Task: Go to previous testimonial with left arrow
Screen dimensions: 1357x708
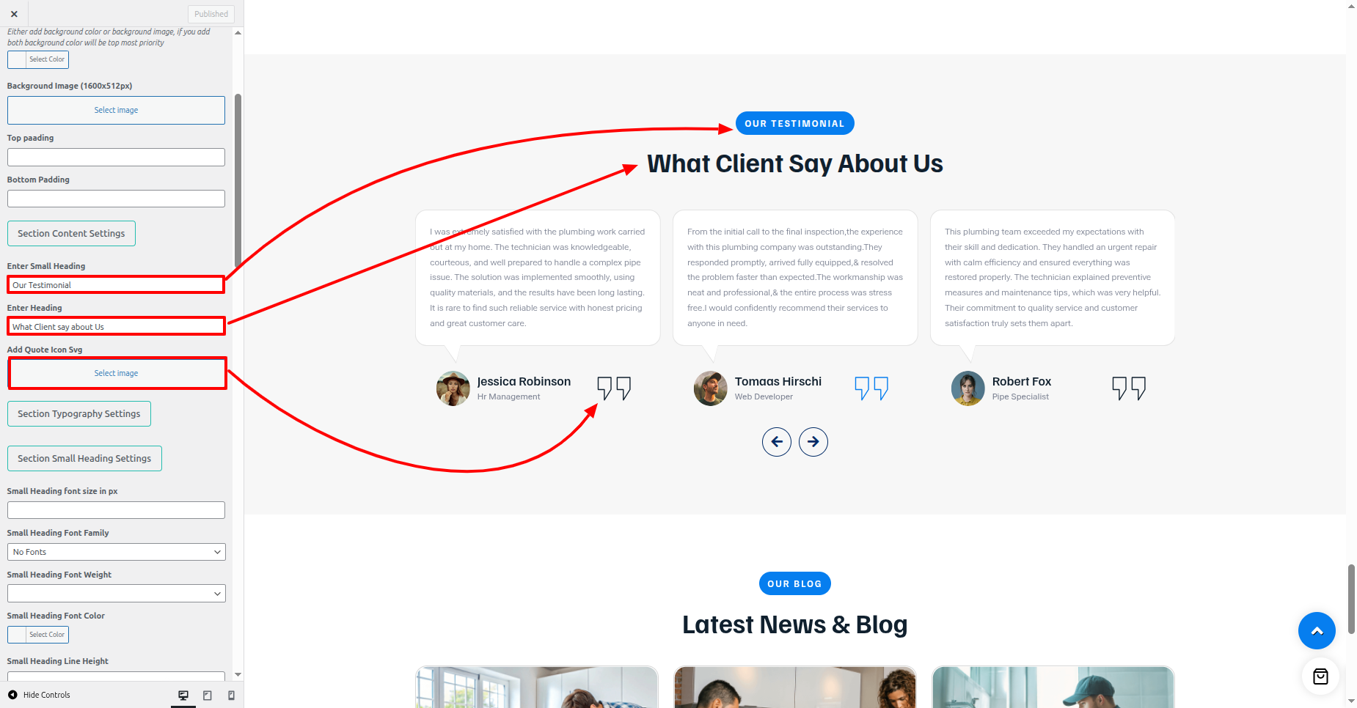Action: pos(777,442)
